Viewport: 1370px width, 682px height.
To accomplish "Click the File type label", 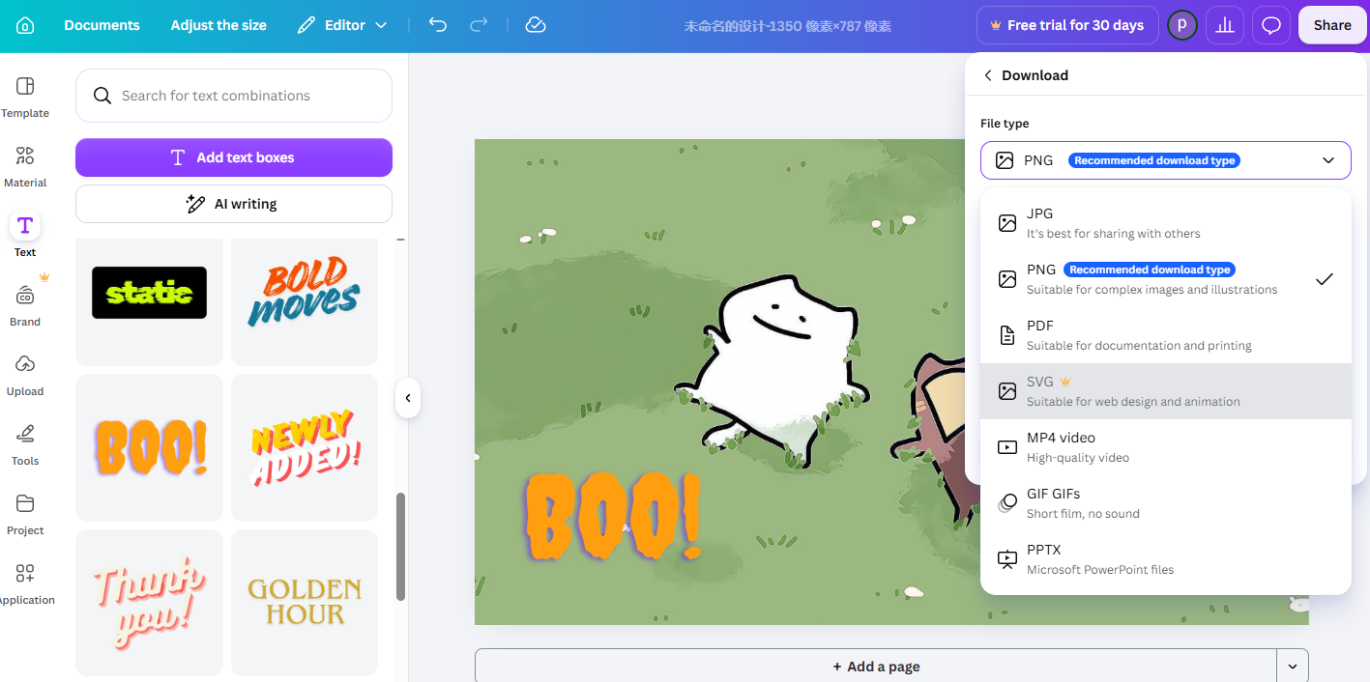I will click(x=1005, y=124).
